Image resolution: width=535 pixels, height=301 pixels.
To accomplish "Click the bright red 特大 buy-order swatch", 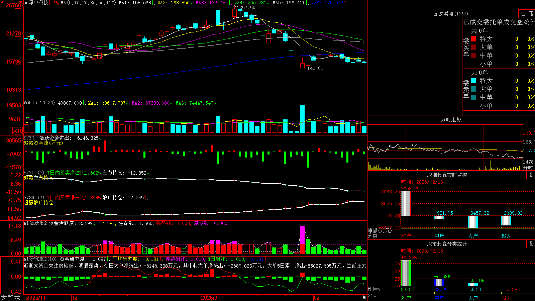I will pyautogui.click(x=473, y=39).
